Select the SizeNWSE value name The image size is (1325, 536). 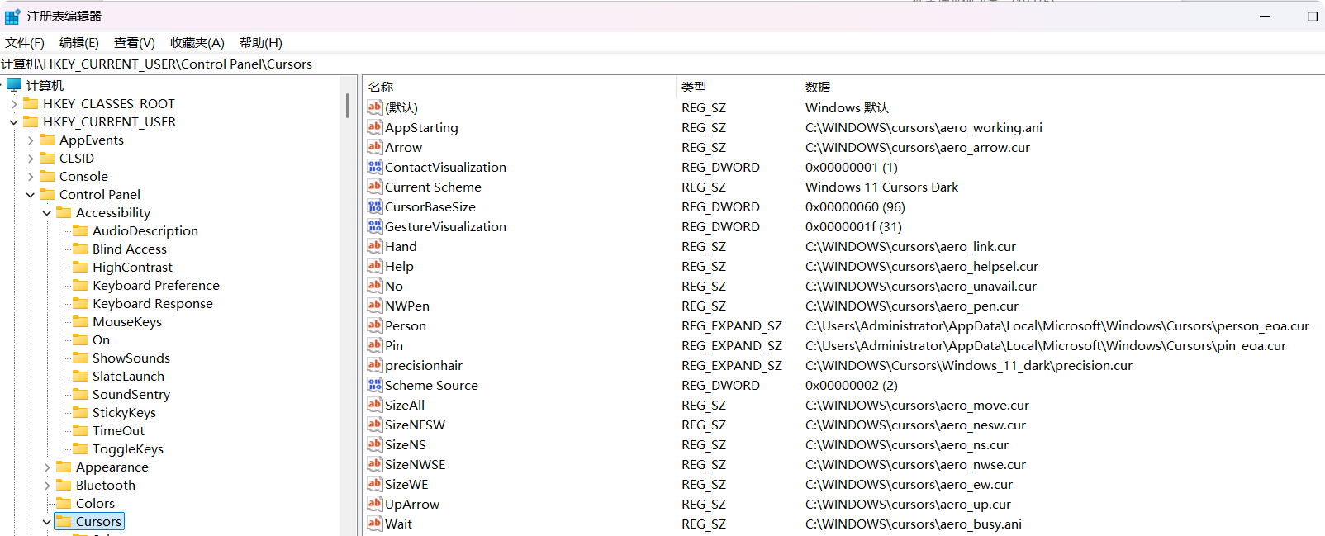[415, 464]
